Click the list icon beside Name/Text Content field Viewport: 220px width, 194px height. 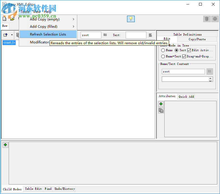point(210,71)
